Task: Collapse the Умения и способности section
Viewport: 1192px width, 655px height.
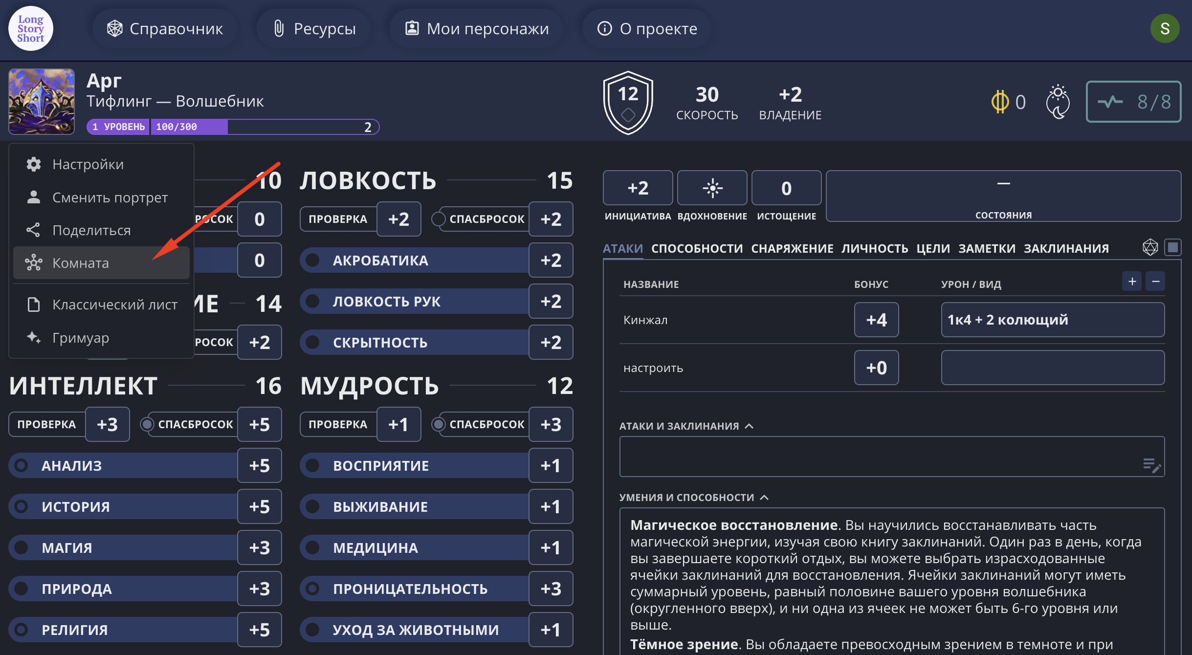Action: [765, 497]
